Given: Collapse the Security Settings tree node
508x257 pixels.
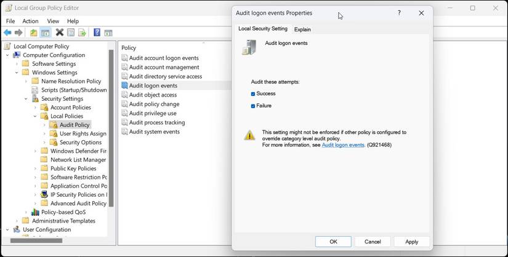Looking at the screenshot, I should pyautogui.click(x=26, y=99).
